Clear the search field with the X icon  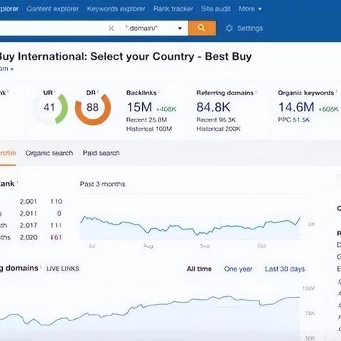pos(111,28)
